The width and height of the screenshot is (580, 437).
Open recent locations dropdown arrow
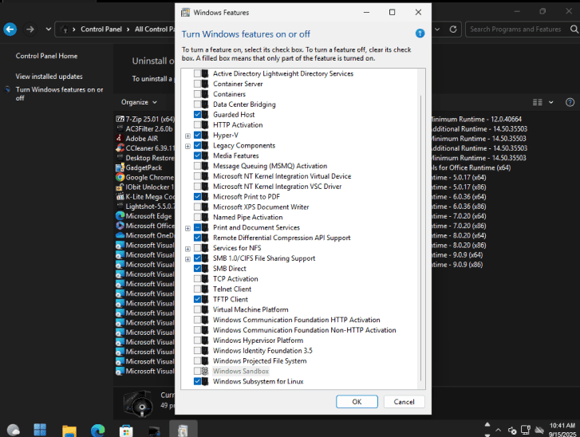(49, 30)
